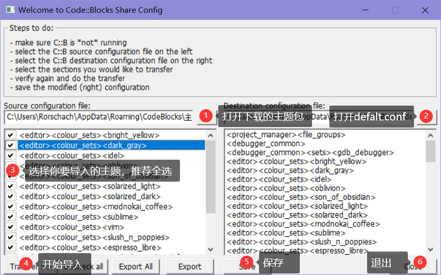Close the Share Config window via title bar
441x275 pixels.
click(425, 10)
